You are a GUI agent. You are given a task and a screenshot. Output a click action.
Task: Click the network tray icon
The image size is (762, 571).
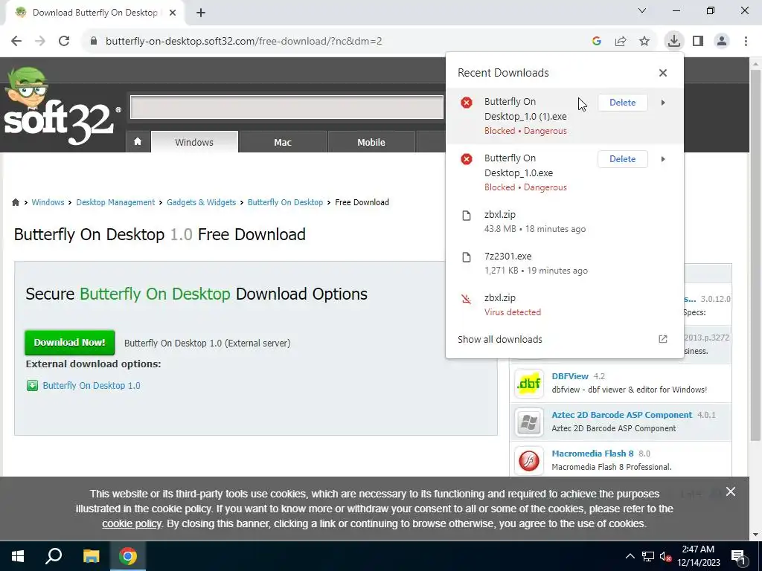pos(648,556)
